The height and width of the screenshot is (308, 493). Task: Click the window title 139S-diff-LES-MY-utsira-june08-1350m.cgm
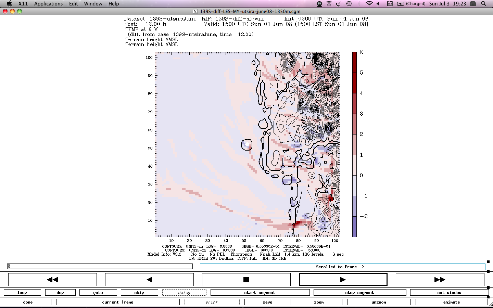[x=250, y=11]
